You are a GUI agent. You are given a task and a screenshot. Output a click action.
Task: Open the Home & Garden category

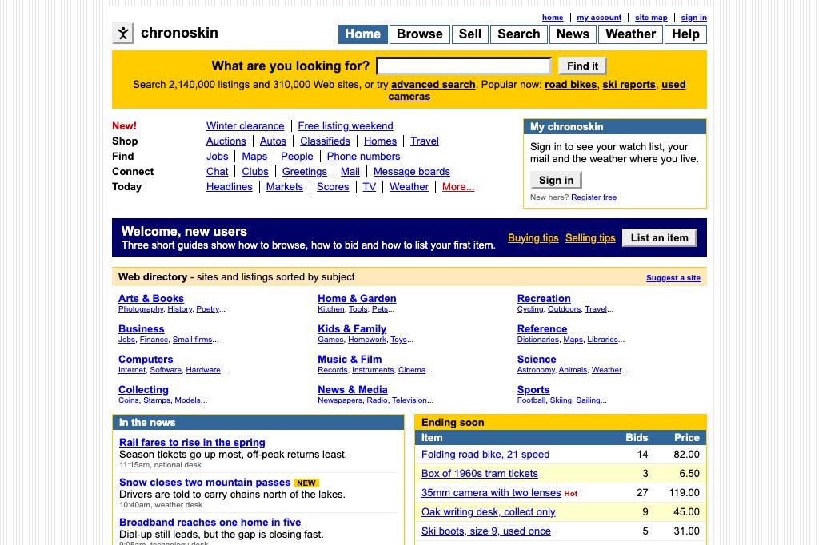tap(357, 299)
